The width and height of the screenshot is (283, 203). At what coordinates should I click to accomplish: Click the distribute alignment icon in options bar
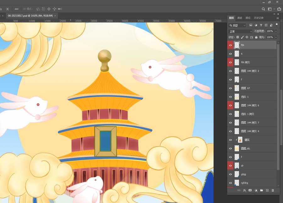click(8, 9)
